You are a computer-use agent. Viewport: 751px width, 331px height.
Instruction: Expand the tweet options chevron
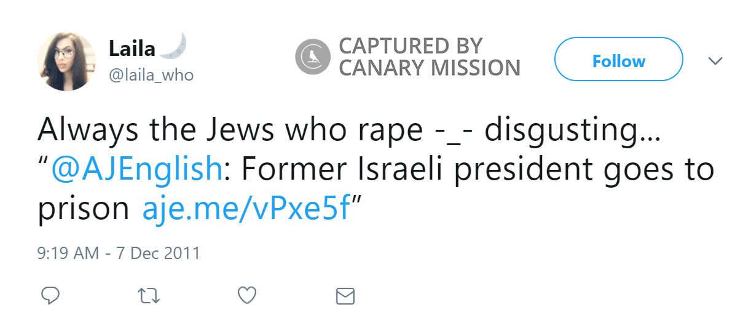tap(715, 61)
